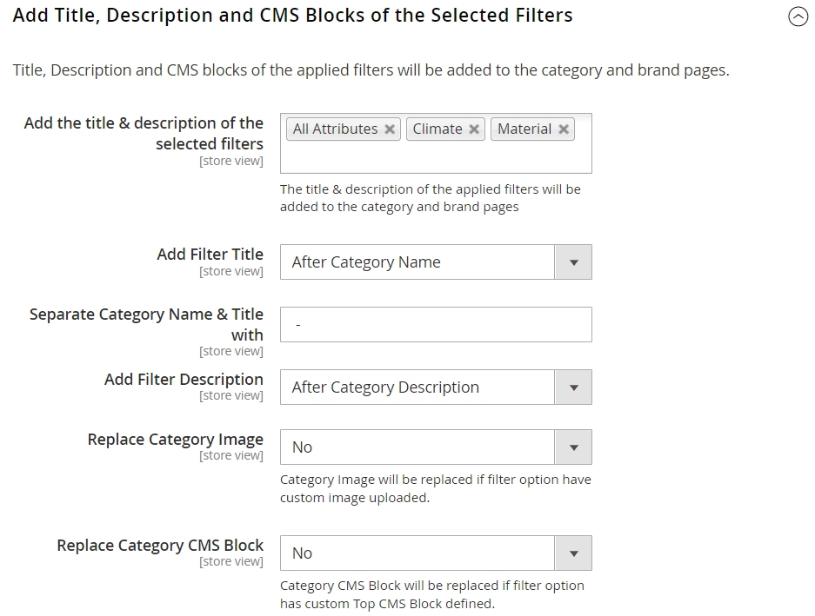Open the Replace Category Image dropdown arrow
The height and width of the screenshot is (616, 815).
(x=573, y=447)
